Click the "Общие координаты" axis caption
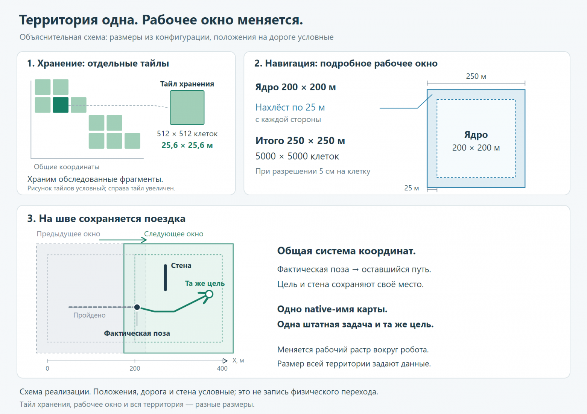 tap(67, 167)
